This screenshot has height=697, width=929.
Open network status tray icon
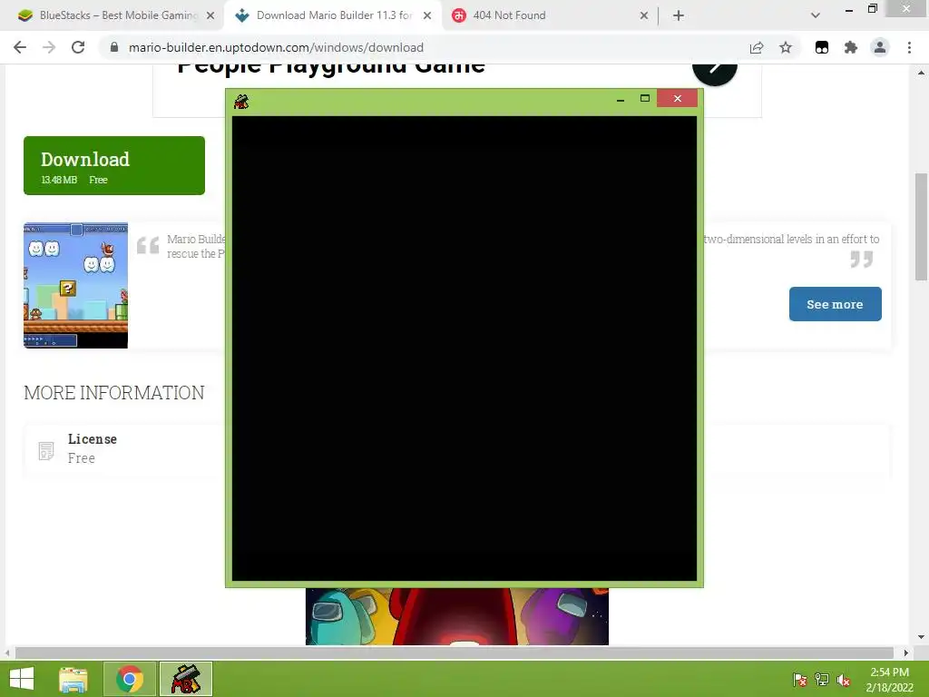(x=822, y=679)
